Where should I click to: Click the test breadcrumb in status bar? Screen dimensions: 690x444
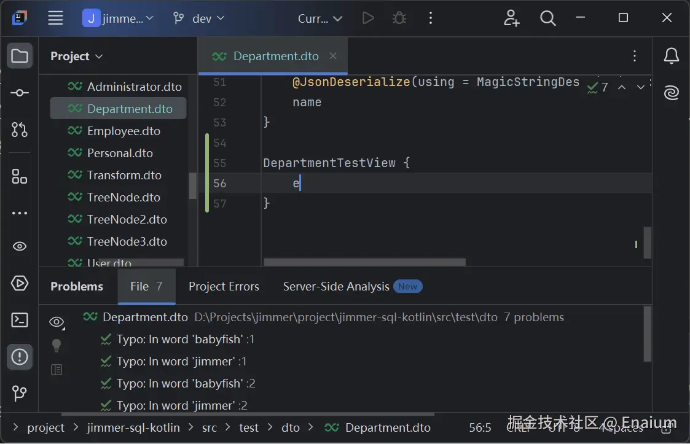click(x=249, y=428)
